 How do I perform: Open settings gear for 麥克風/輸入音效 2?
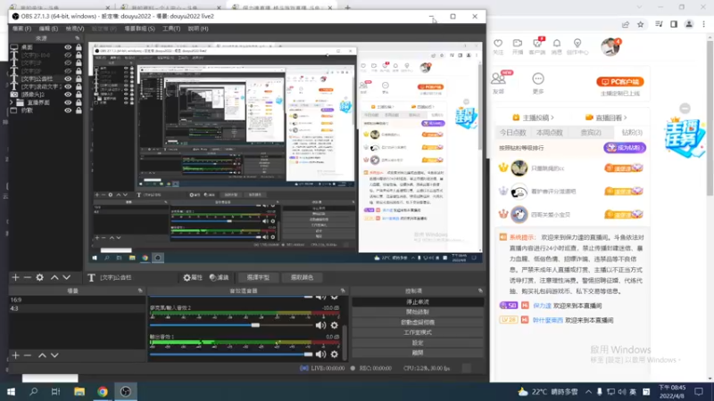click(334, 325)
